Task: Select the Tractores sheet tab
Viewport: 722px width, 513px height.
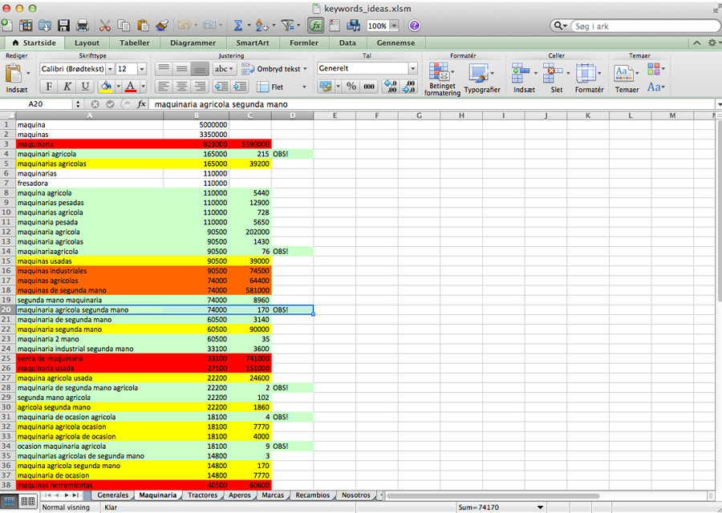Action: point(202,495)
